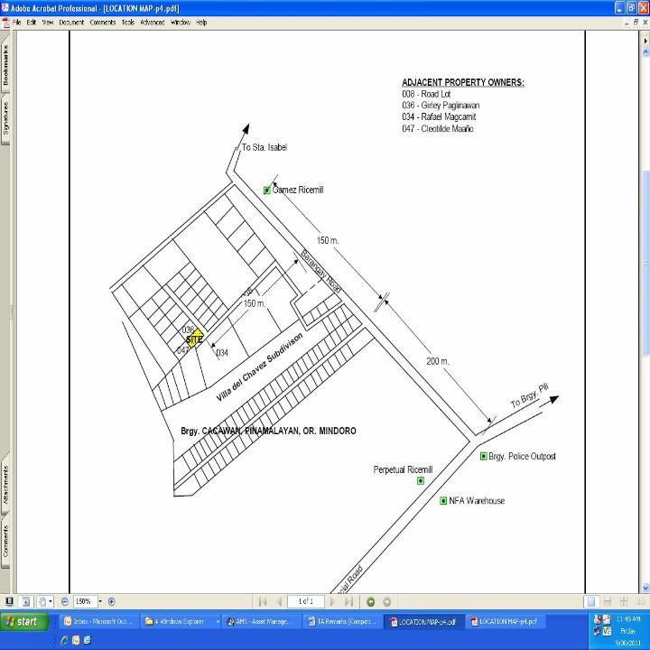
Task: Open the Hand tool dropdown arrow
Action: (x=51, y=601)
